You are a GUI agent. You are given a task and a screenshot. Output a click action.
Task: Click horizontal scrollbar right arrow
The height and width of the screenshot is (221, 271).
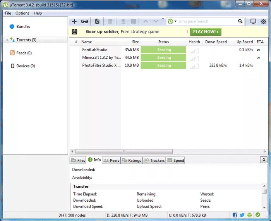pos(265,152)
